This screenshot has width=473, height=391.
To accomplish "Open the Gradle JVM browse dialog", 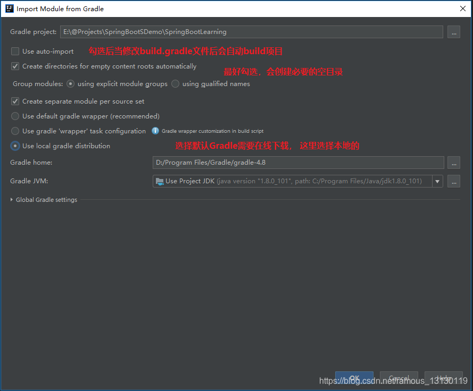I will (x=454, y=181).
